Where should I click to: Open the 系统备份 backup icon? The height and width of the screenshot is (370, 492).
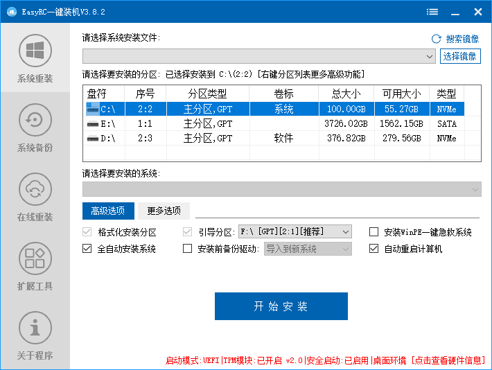click(35, 120)
